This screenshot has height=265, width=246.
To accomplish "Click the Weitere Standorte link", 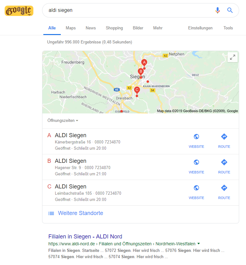I will (x=80, y=213).
